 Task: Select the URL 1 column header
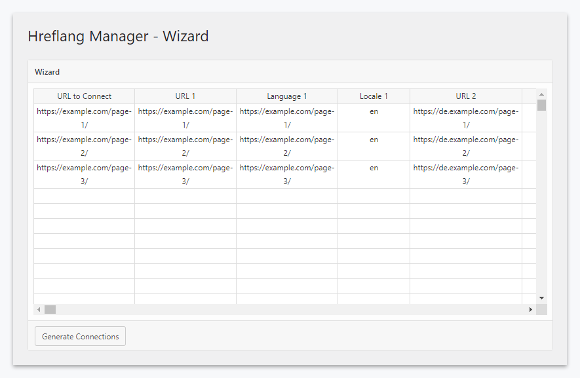[x=185, y=96]
